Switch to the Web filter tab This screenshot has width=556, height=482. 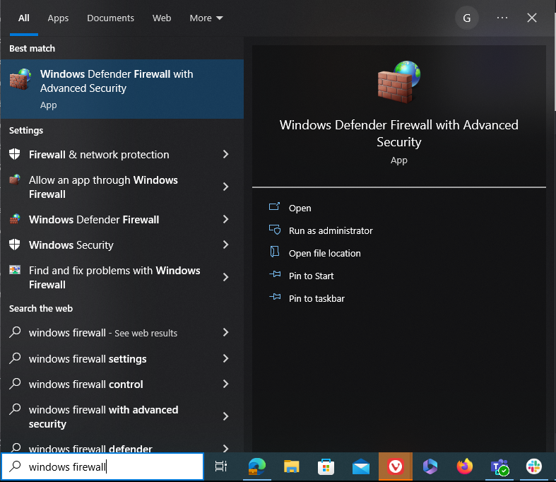[x=162, y=18]
